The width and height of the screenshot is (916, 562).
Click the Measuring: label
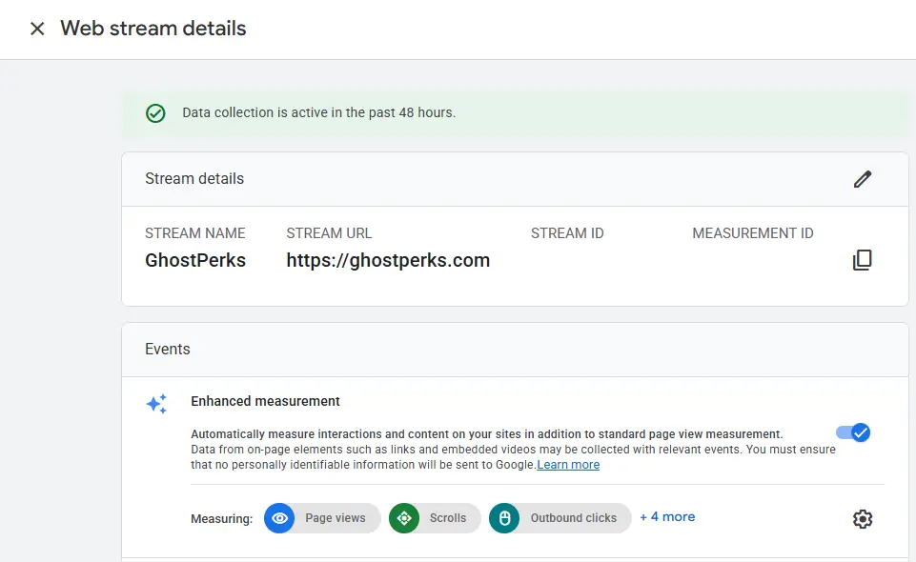point(221,519)
